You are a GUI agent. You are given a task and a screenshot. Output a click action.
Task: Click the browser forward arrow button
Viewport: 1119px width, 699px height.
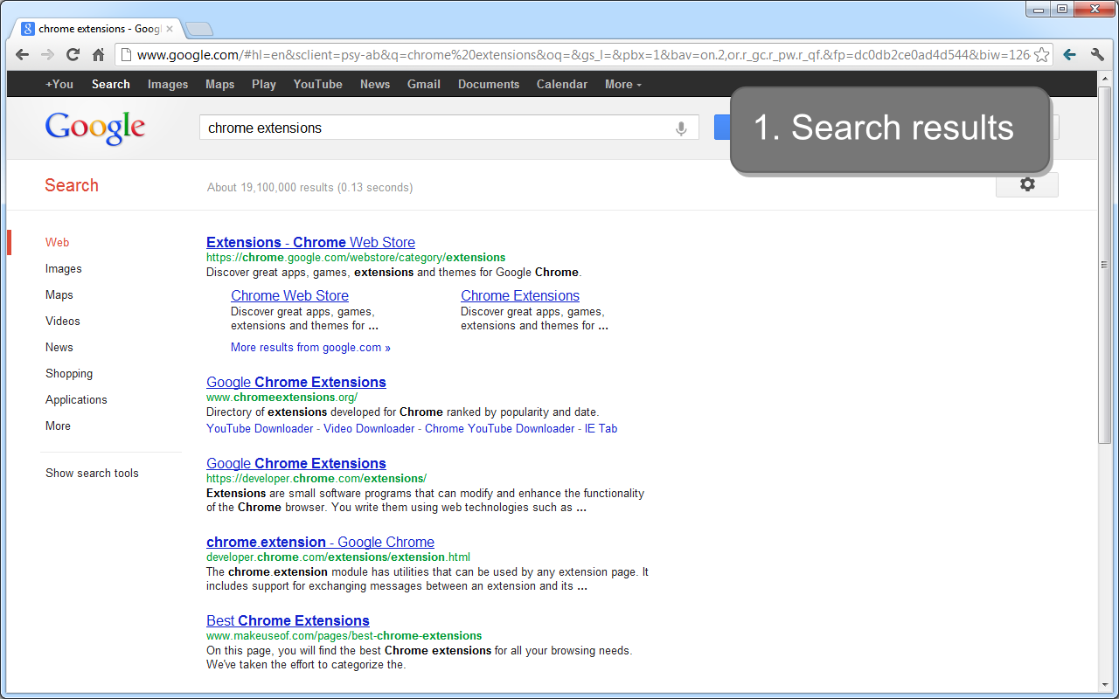pyautogui.click(x=47, y=54)
